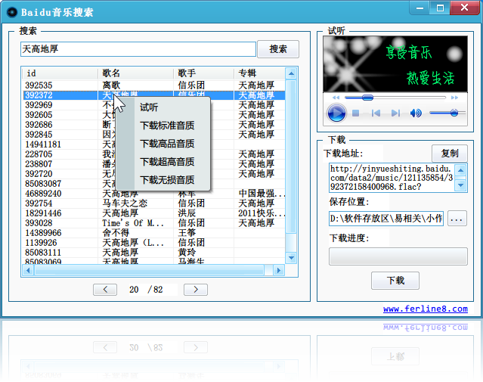The height and width of the screenshot is (382, 483).
Task: Skip to next track in the player
Action: coord(395,113)
